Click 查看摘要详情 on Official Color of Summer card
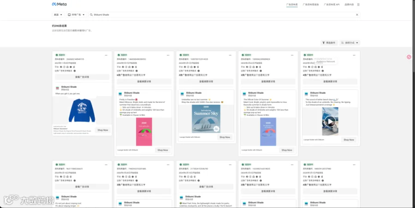This screenshot has width=415, height=208. pyautogui.click(x=268, y=81)
